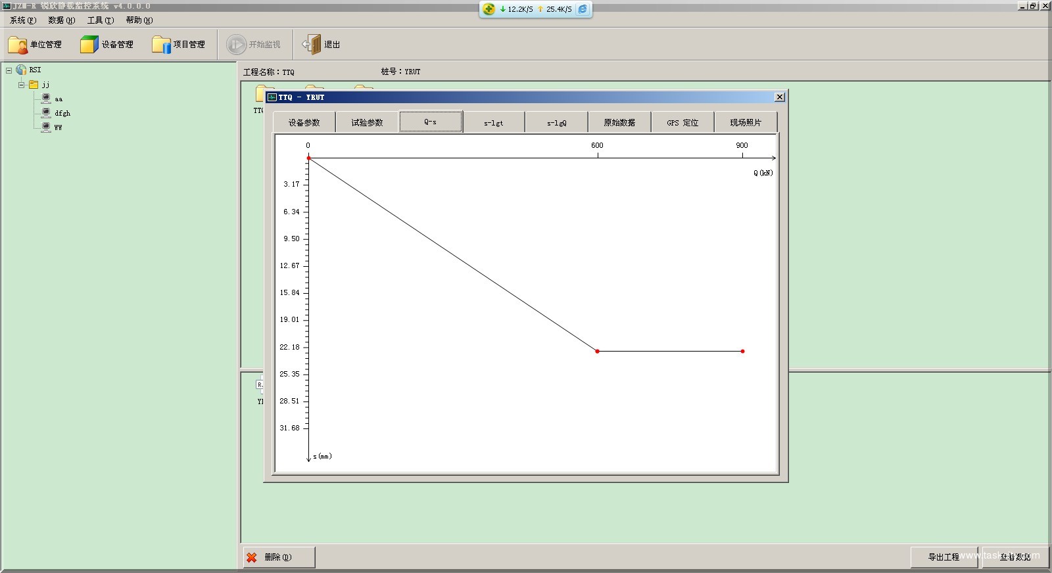Click the 单位管理 toolbar icon

pyautogui.click(x=18, y=45)
